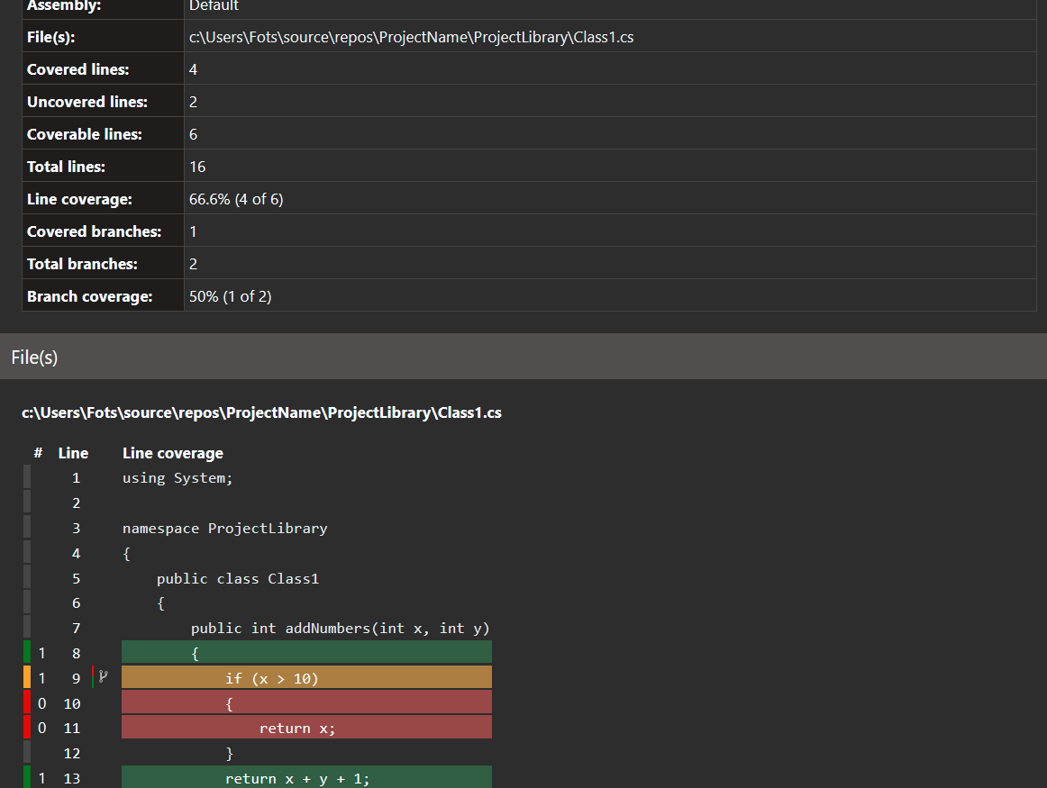Click the hit count 0 on line 10
The image size is (1047, 788).
(42, 703)
